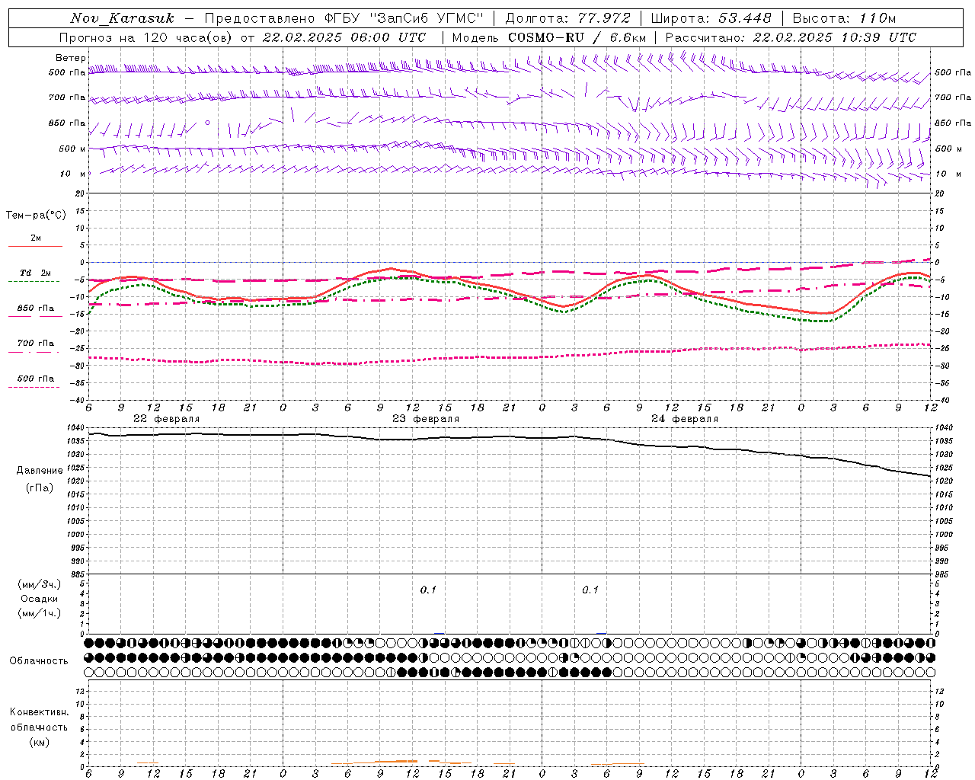975x780 pixels.
Task: Select the 850 гПа temperature legend entry
Action: point(36,308)
